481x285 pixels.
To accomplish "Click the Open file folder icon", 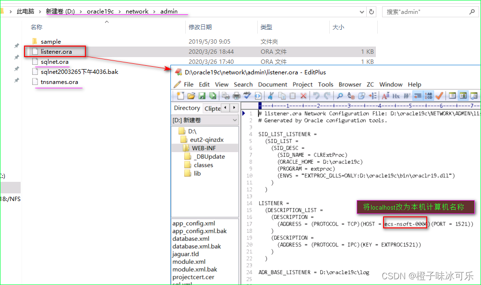I will pyautogui.click(x=191, y=96).
